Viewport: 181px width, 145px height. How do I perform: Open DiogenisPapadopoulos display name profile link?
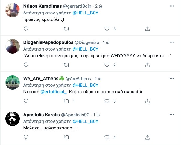coord(48,42)
